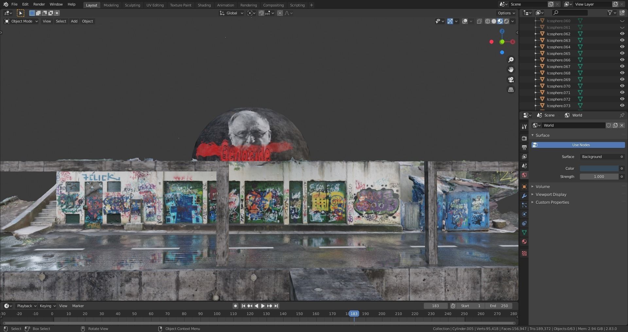628x332 pixels.
Task: Open the Object Data mesh properties tab
Action: point(524,232)
